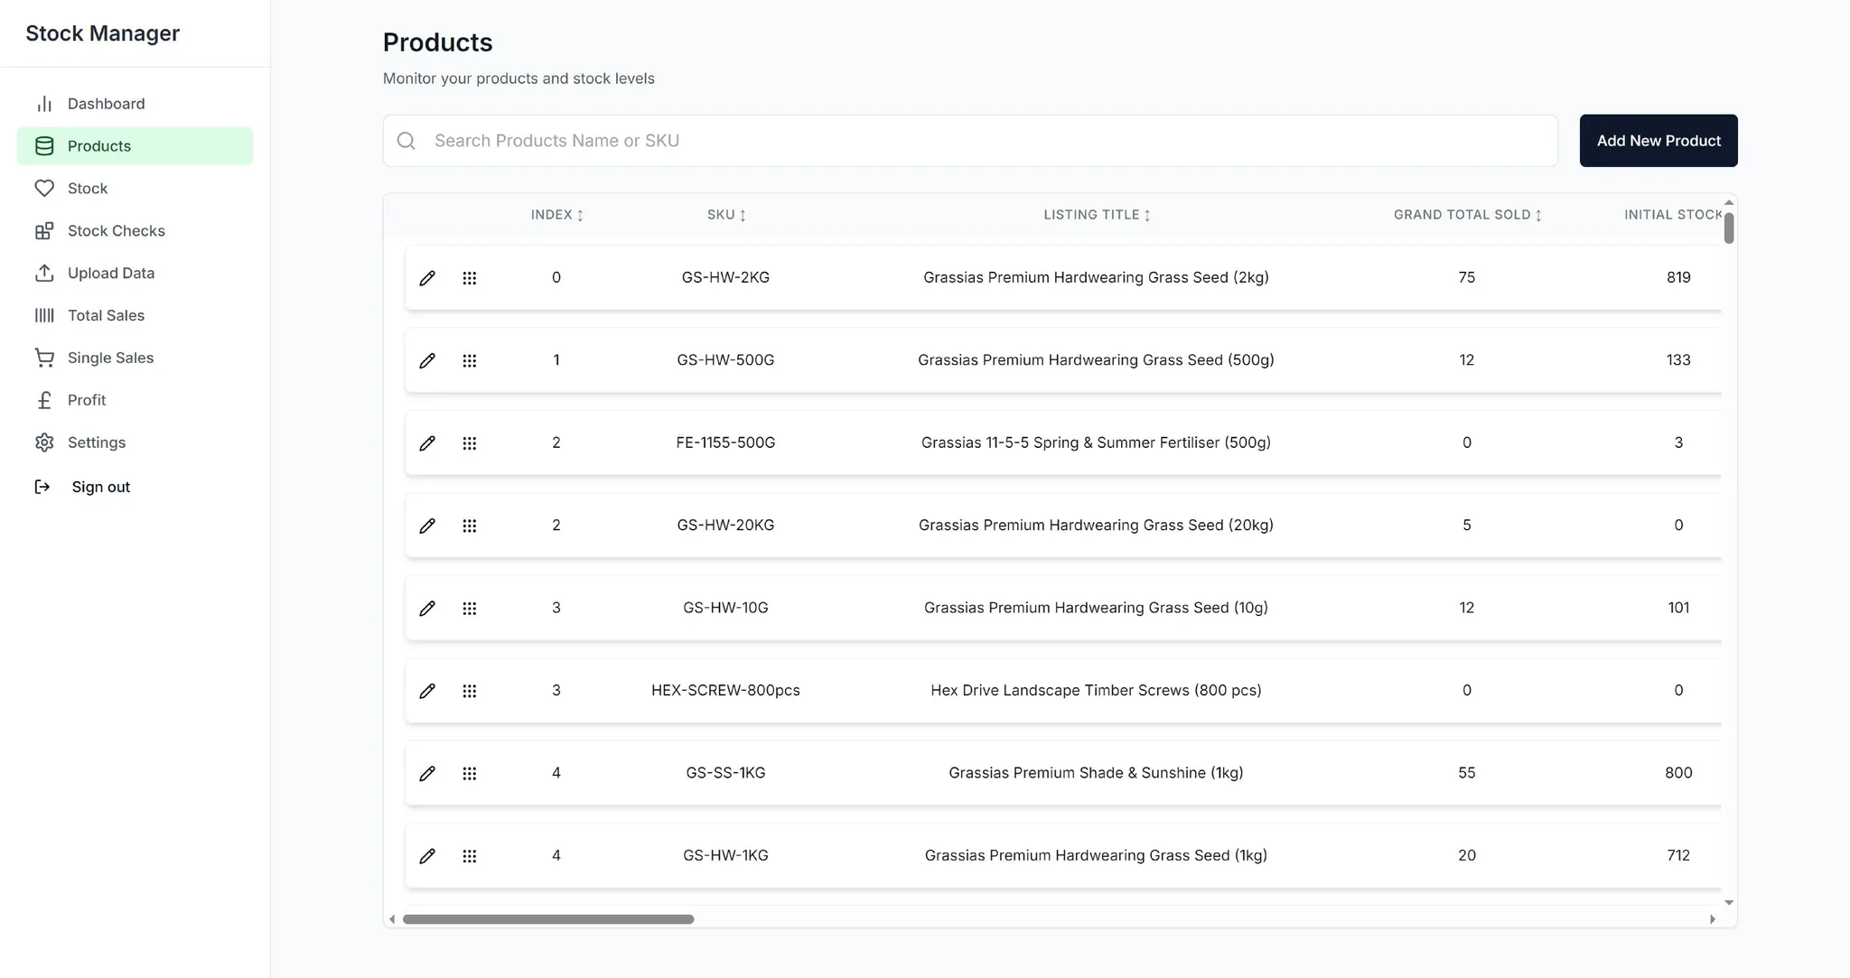
Task: View the Profit page
Action: click(135, 401)
